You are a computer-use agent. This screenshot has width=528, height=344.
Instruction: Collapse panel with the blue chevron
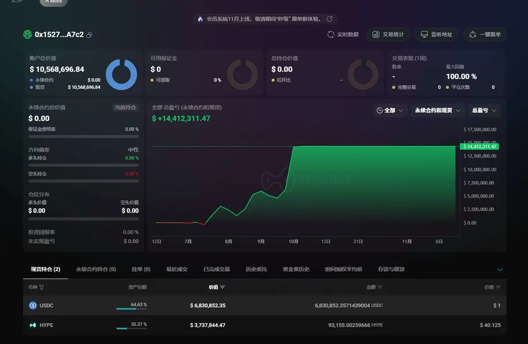tap(500, 269)
